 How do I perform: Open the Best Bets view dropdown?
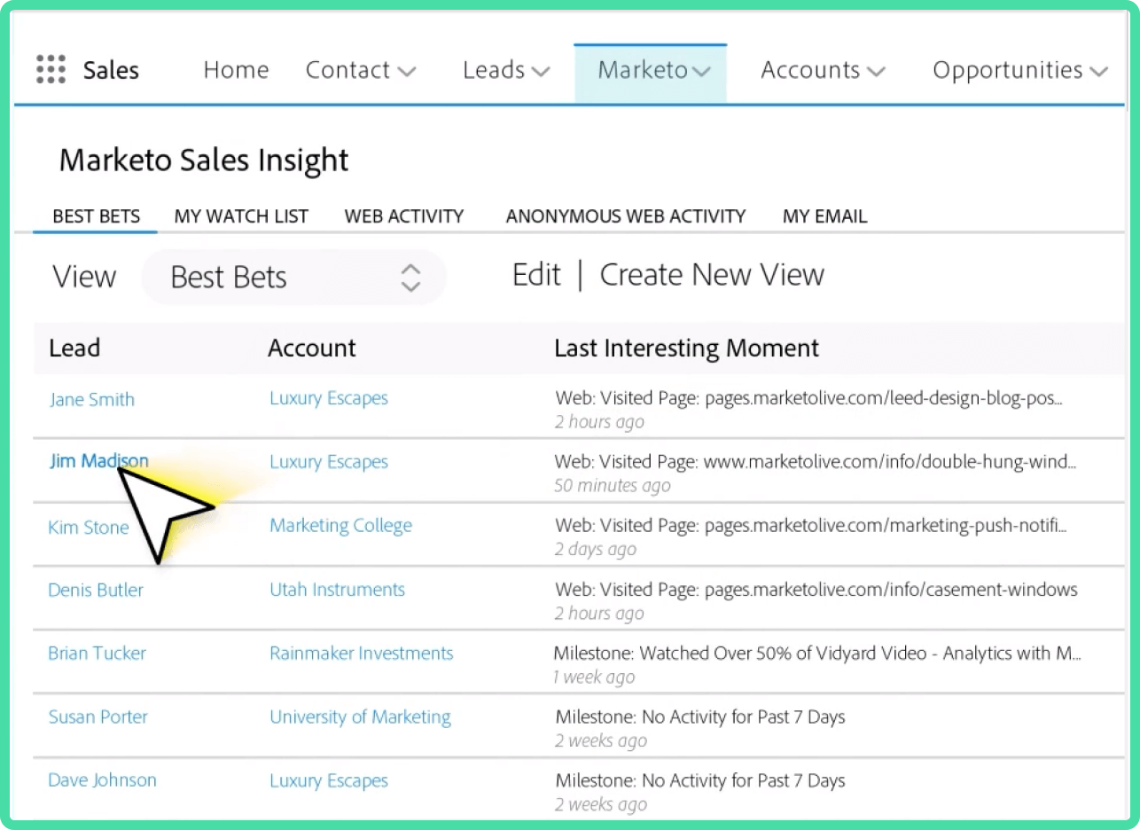pyautogui.click(x=293, y=278)
